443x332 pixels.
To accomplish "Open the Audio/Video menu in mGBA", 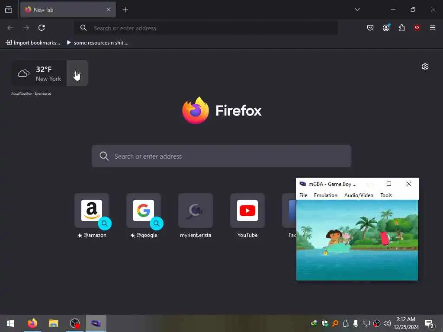I will pos(359,195).
